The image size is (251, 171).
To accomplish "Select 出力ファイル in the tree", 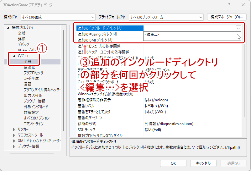I will pyautogui.click(x=33, y=95).
